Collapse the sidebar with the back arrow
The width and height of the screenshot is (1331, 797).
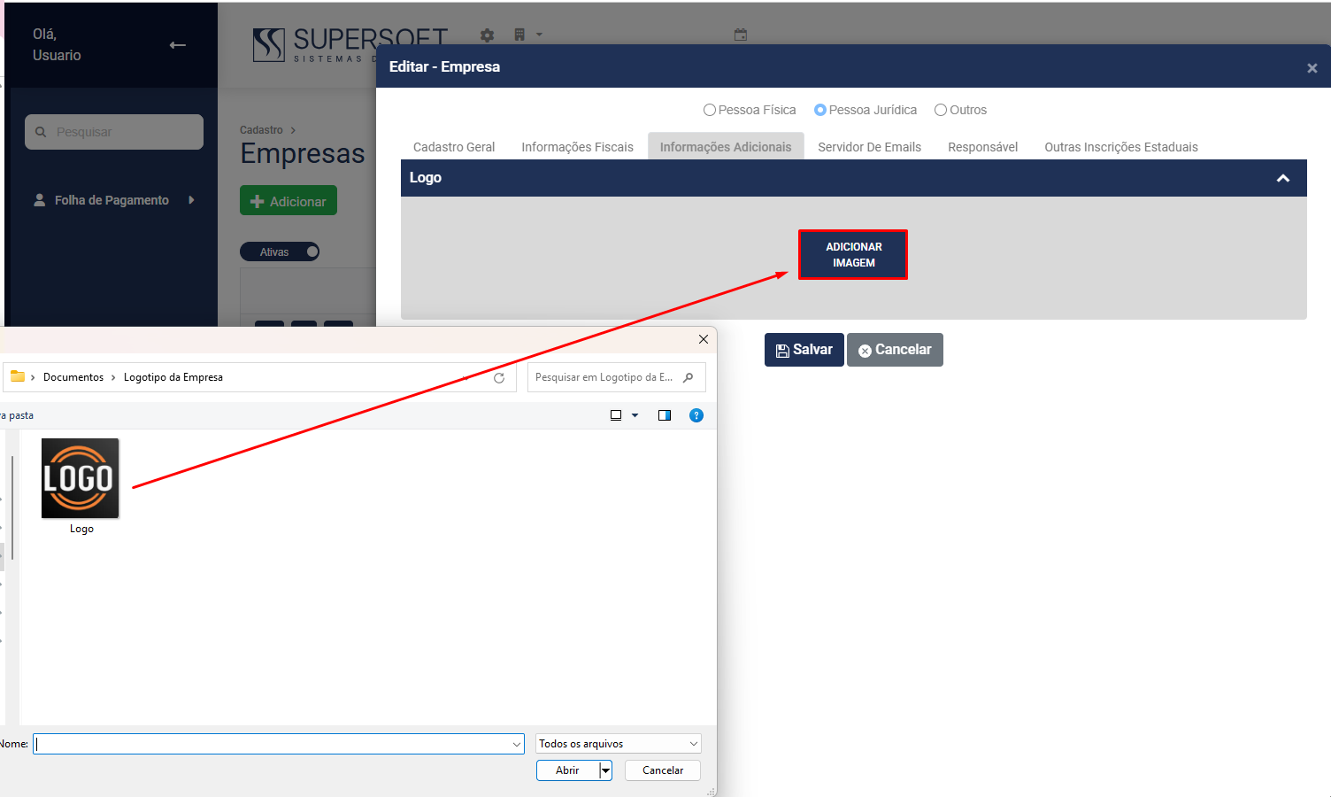point(178,45)
